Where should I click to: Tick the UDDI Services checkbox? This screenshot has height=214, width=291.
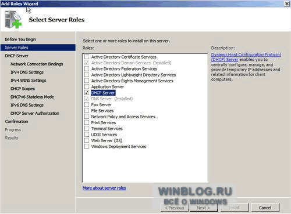pos(87,135)
